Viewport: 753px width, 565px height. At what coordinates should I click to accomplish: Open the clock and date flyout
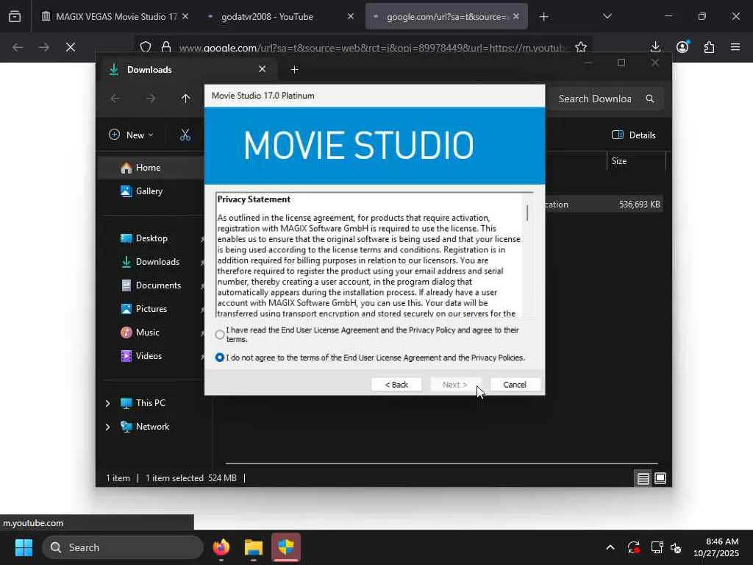(x=716, y=547)
